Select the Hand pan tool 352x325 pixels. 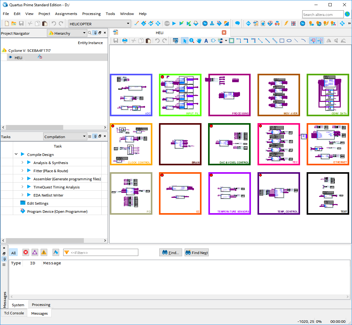pyautogui.click(x=199, y=41)
